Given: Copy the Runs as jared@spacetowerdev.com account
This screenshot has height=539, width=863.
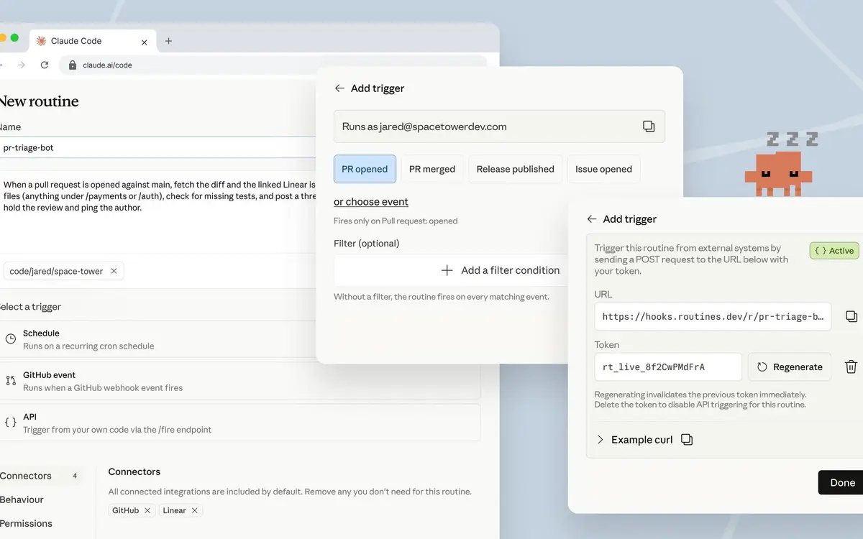Looking at the screenshot, I should (x=649, y=126).
